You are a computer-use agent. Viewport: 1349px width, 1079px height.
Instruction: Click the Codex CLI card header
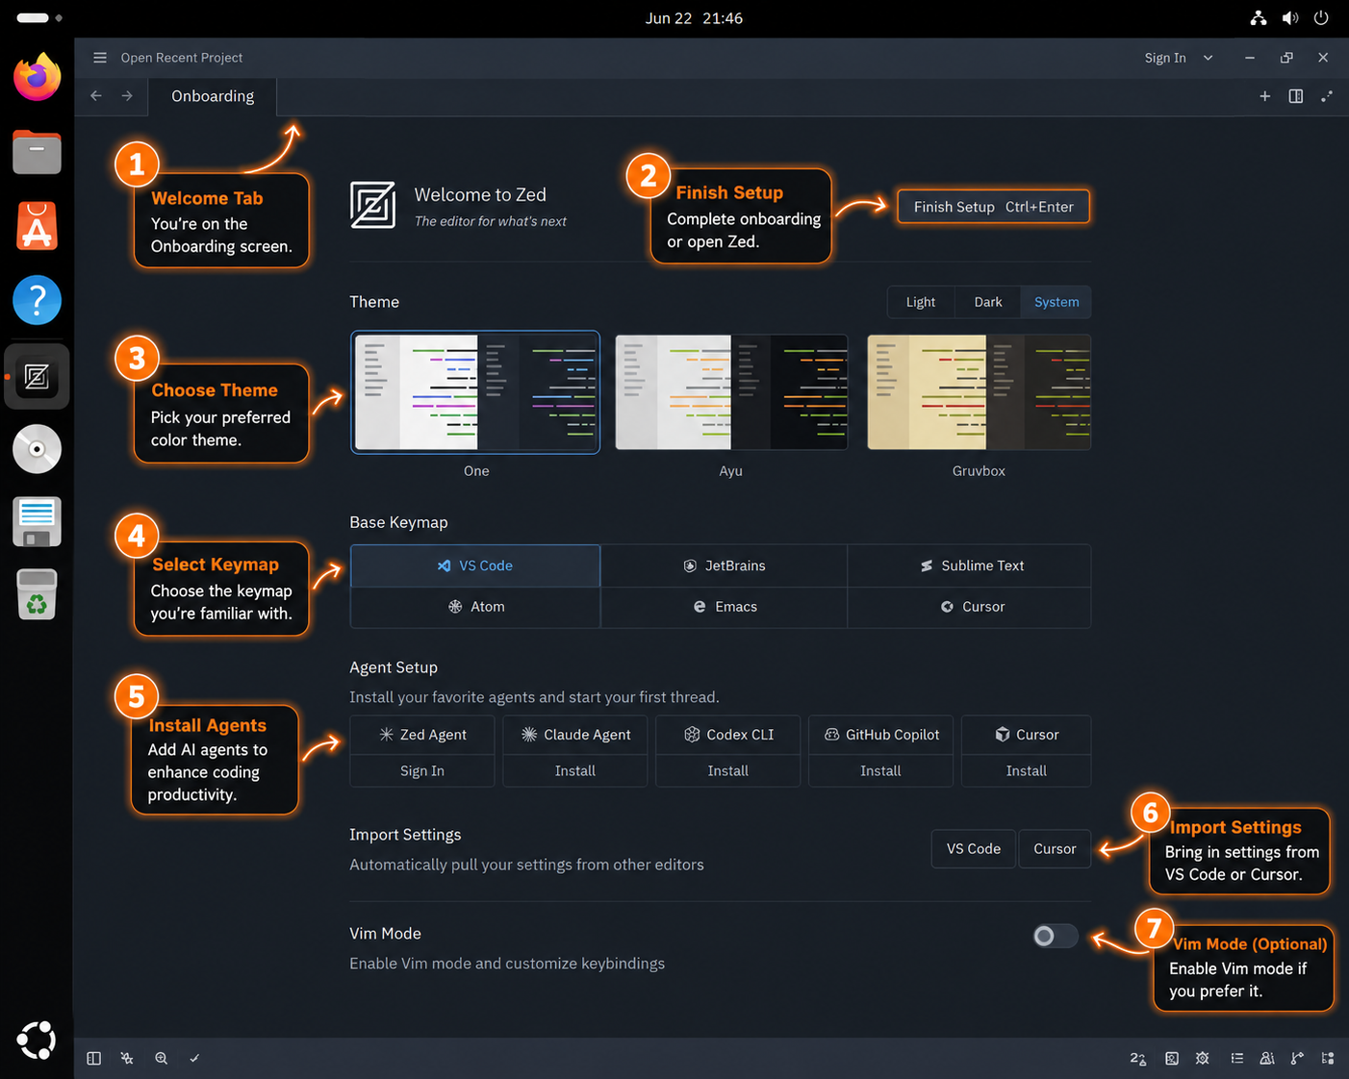pyautogui.click(x=728, y=735)
